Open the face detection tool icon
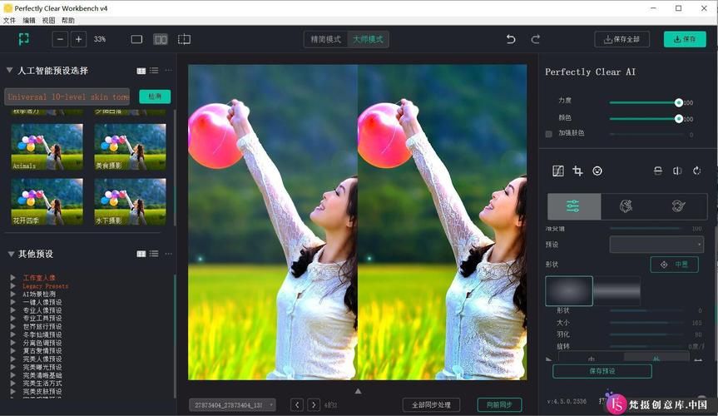The image size is (718, 416). (597, 171)
